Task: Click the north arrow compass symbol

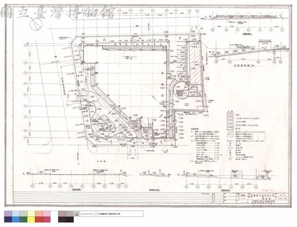Action: (36, 25)
